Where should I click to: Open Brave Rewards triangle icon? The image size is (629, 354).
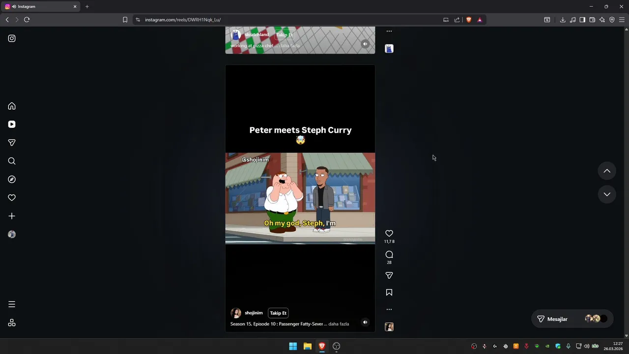tap(480, 20)
